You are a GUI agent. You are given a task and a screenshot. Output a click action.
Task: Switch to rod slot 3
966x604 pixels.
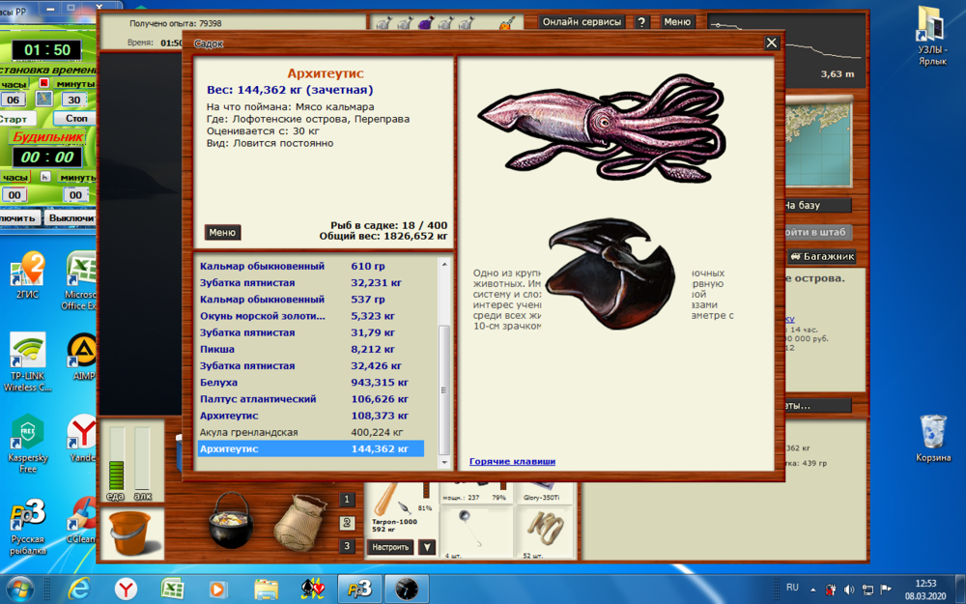click(x=347, y=543)
